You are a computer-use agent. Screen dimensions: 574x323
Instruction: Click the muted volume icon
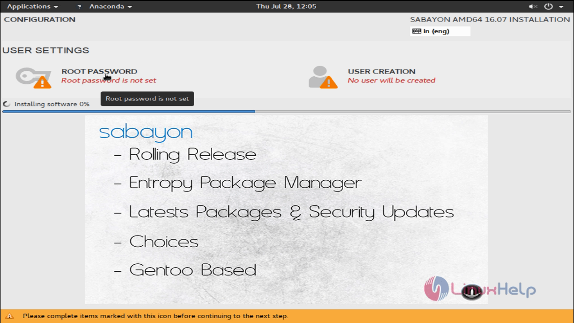[533, 6]
